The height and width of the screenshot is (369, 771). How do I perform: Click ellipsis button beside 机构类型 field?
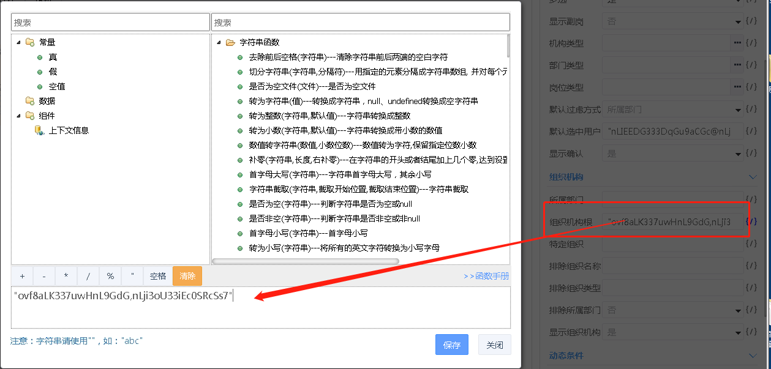(737, 43)
